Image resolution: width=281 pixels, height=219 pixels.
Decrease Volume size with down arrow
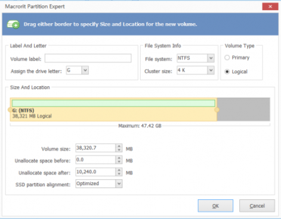point(119,150)
